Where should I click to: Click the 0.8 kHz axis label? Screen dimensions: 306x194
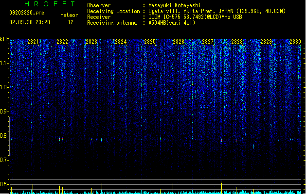4,136
